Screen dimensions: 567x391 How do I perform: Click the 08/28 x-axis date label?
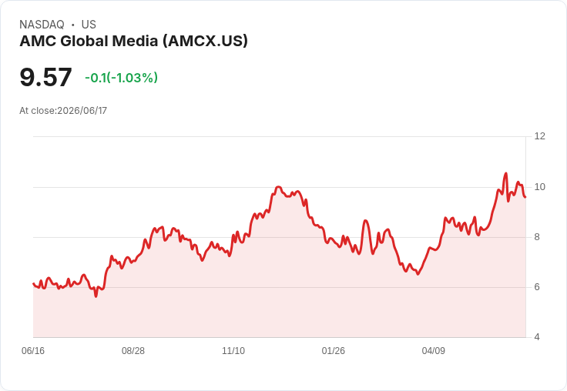[x=133, y=350]
